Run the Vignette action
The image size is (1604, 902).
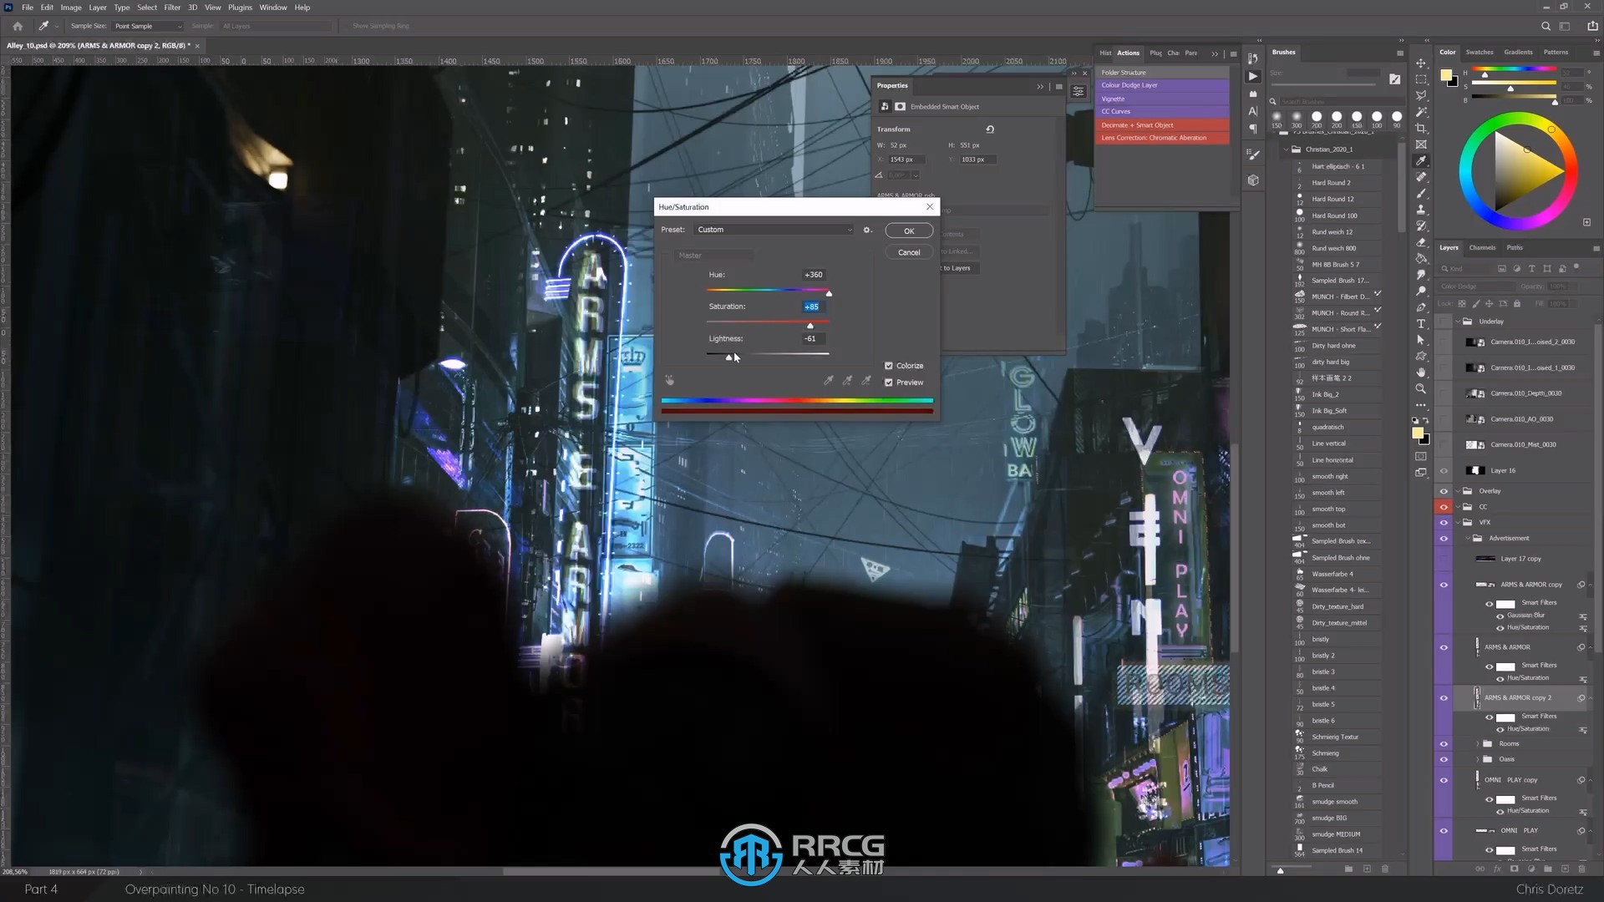pos(1162,99)
